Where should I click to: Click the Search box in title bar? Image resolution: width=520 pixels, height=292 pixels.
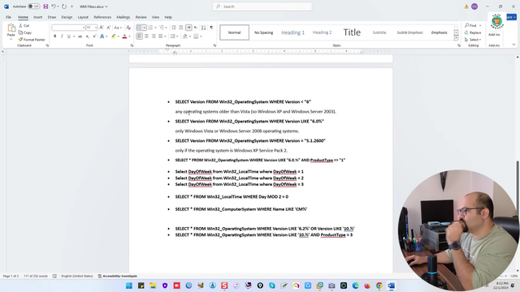[x=262, y=6]
